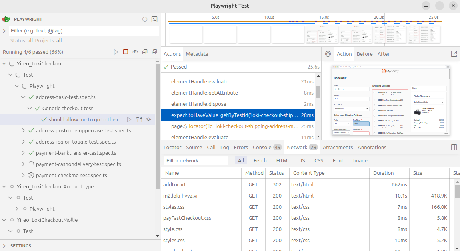Open source file icon for selected test

139,119
